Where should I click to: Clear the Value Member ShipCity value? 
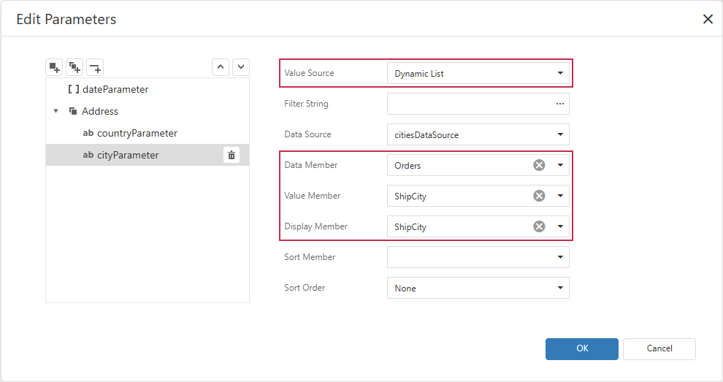tap(539, 196)
